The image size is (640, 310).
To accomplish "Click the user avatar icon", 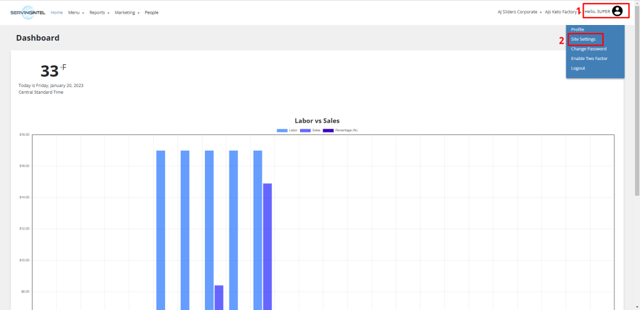I will (617, 11).
